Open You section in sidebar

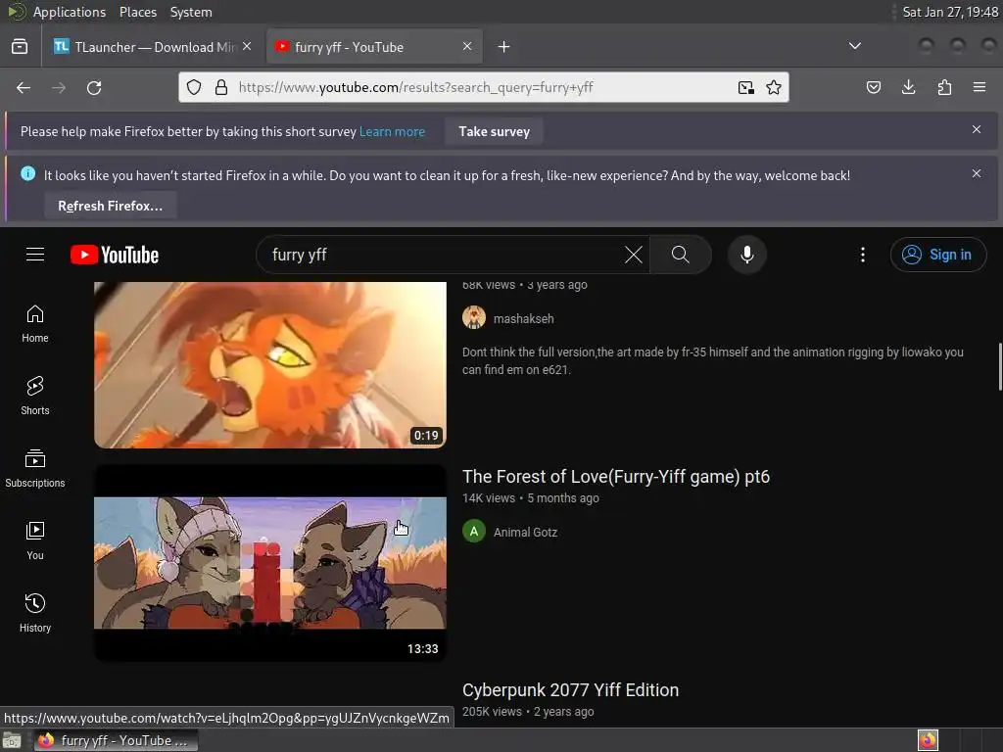pyautogui.click(x=35, y=540)
